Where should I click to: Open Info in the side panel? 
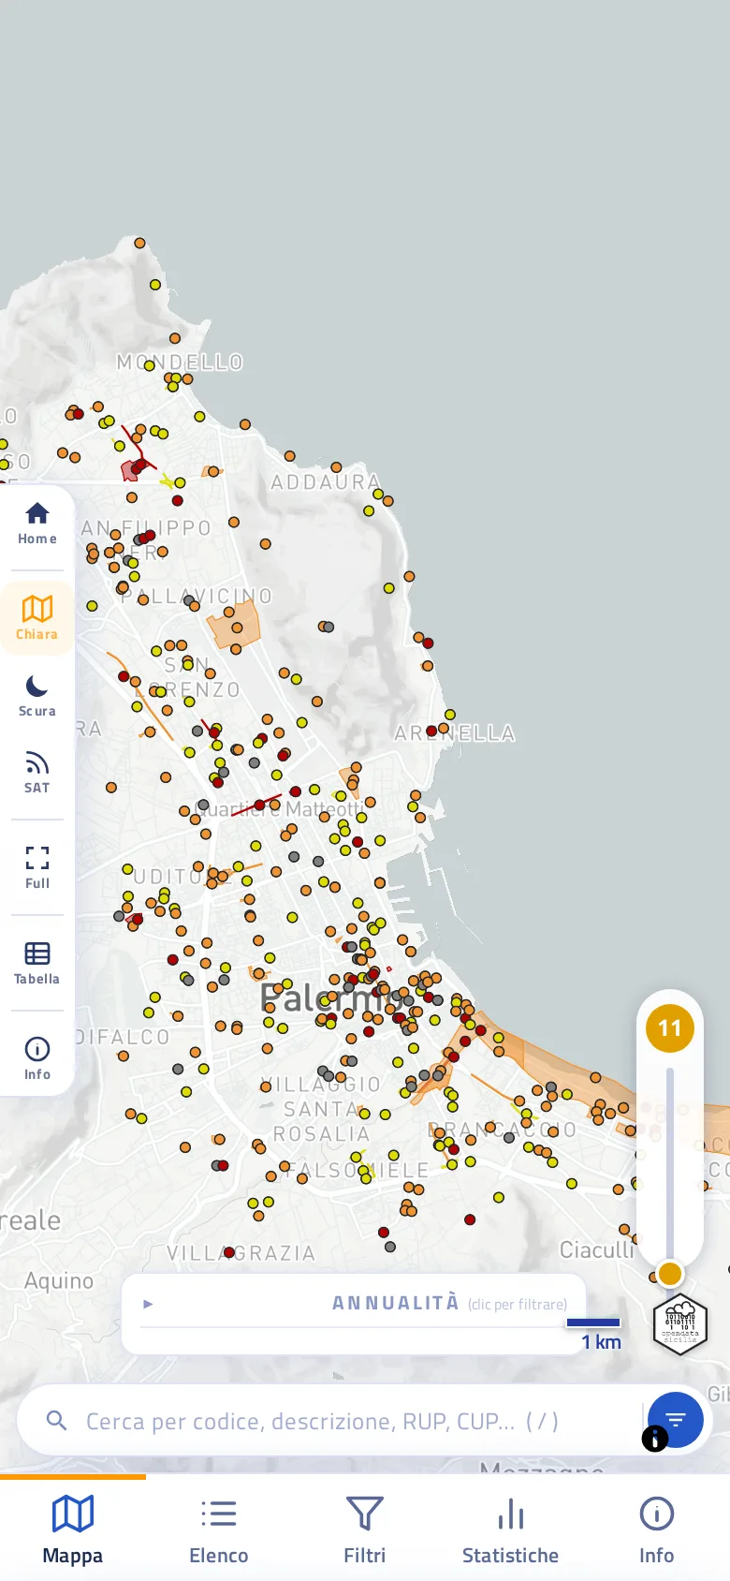(37, 1059)
